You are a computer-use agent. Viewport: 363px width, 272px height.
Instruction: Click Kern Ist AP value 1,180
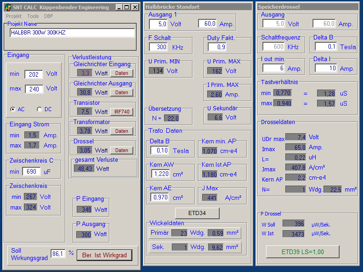point(210,174)
